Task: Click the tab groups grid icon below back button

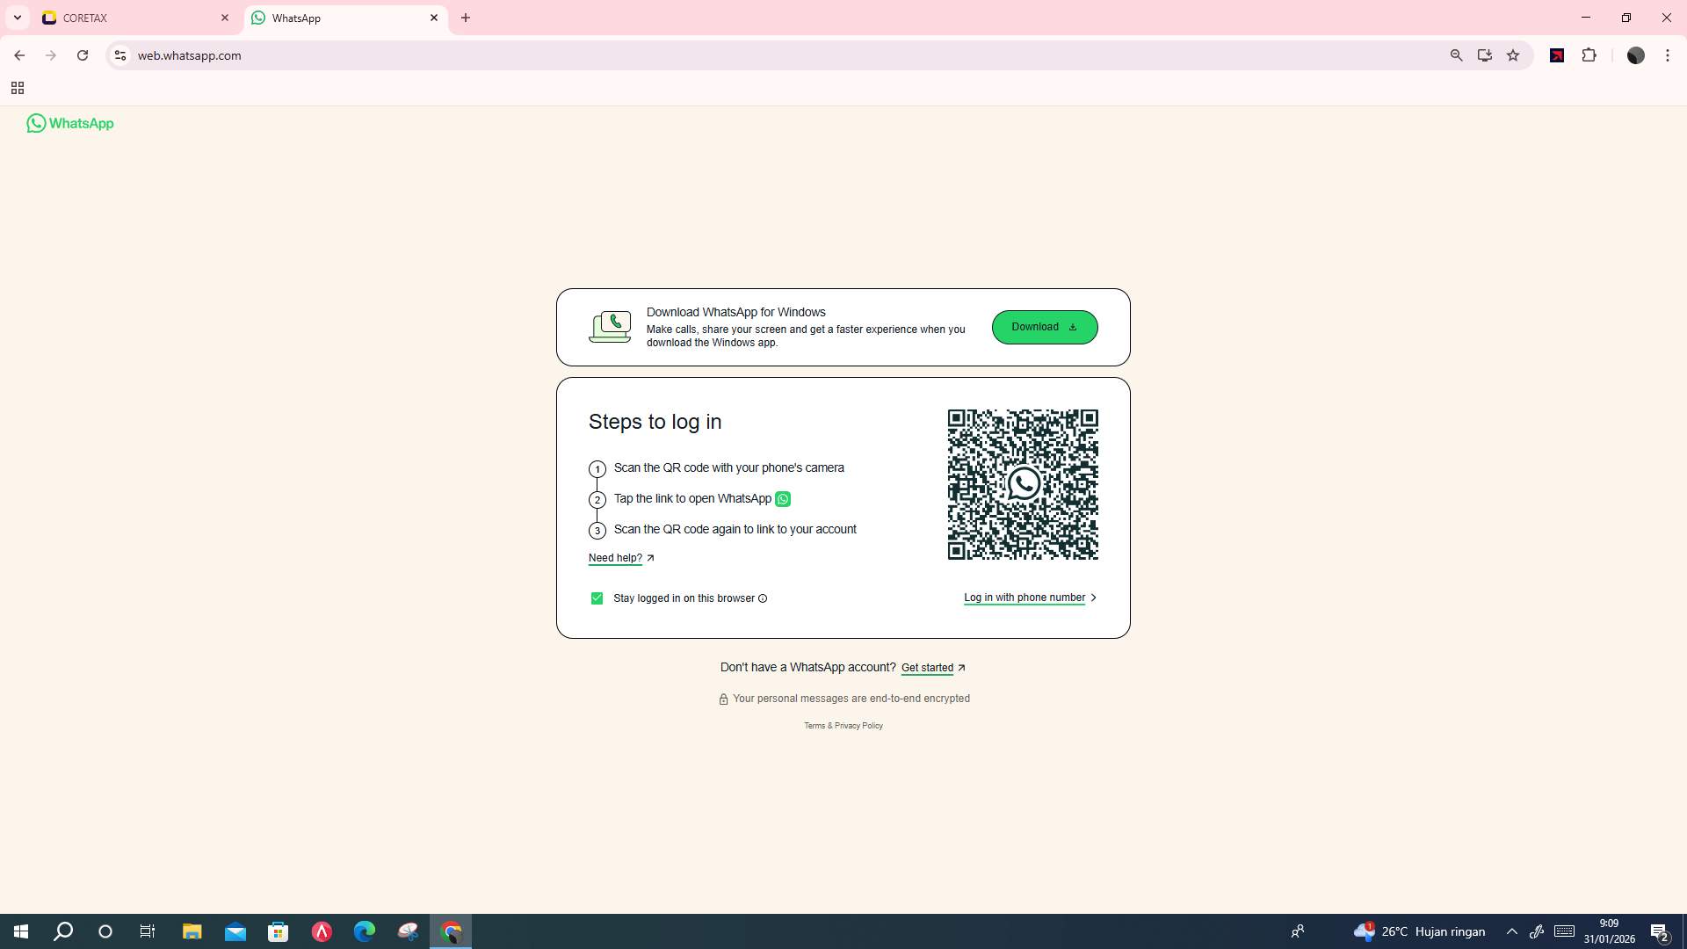Action: point(18,88)
